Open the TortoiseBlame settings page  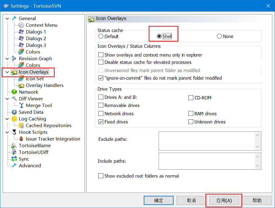[x=35, y=146]
